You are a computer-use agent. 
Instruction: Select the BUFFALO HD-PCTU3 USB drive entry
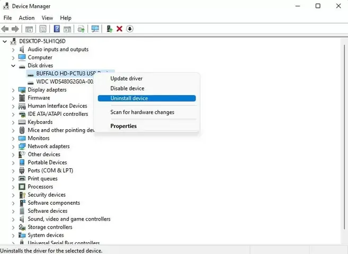[66, 74]
